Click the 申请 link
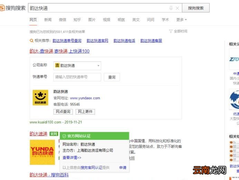 [x=123, y=168]
